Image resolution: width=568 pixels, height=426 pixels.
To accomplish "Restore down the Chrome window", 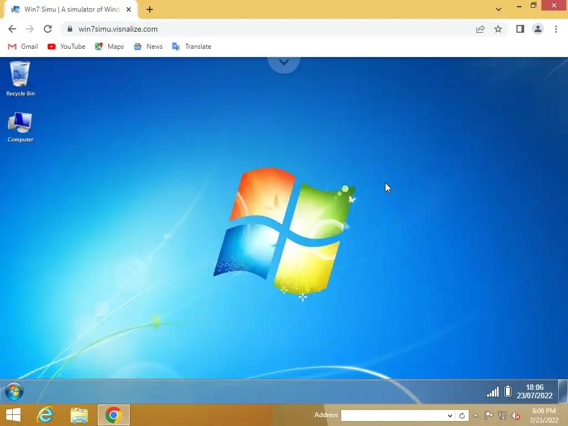I will 534,6.
